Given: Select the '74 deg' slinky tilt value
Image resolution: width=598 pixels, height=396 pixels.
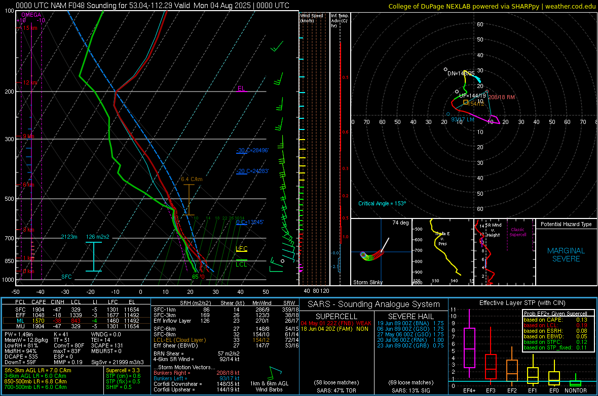Looking at the screenshot, I should pos(400,223).
